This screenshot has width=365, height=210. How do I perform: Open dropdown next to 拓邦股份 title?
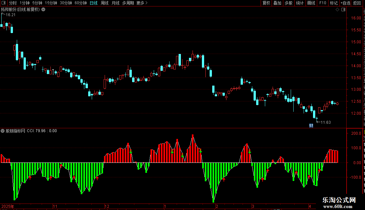point(43,10)
